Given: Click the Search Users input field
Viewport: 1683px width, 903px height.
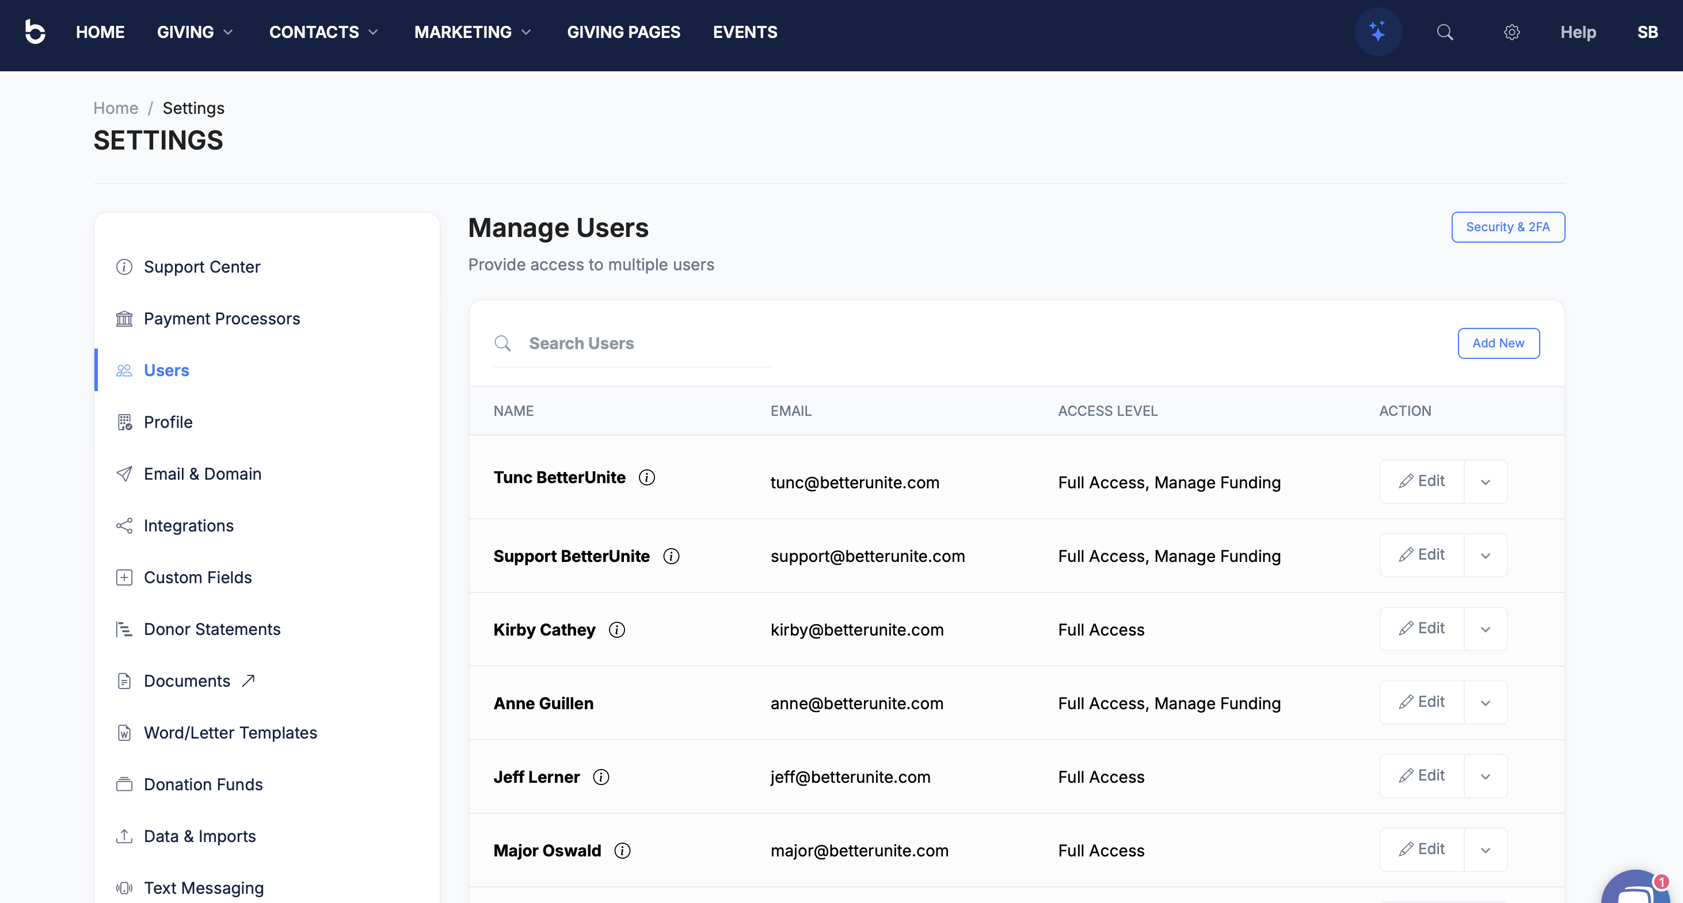Looking at the screenshot, I should click(647, 343).
